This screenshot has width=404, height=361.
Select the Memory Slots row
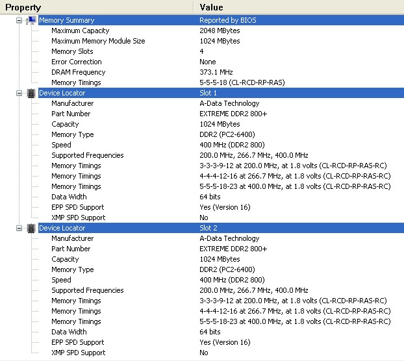(x=72, y=51)
